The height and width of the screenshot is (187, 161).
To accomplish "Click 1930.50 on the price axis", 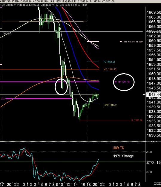I will [154, 135].
